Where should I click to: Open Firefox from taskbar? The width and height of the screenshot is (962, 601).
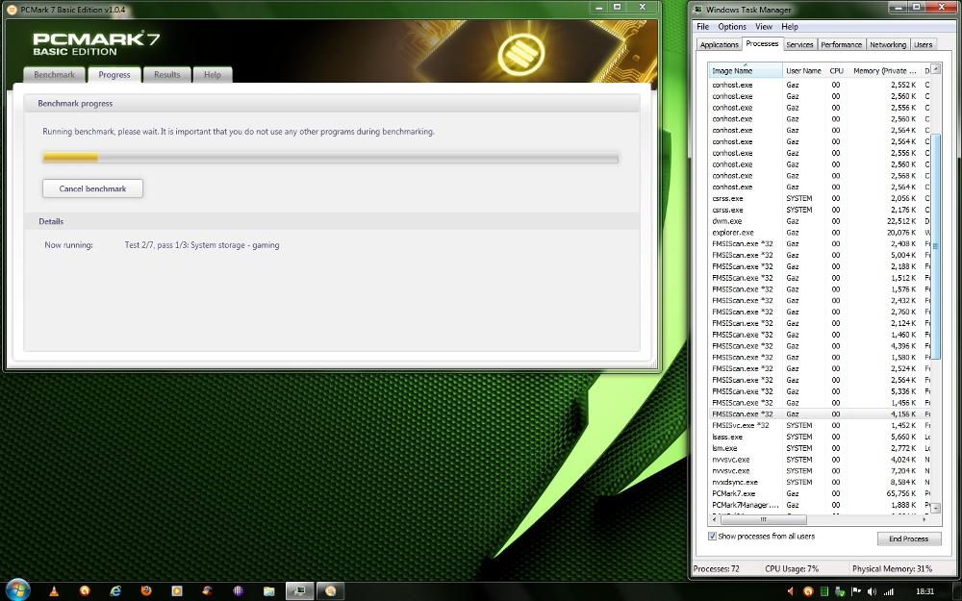146,590
